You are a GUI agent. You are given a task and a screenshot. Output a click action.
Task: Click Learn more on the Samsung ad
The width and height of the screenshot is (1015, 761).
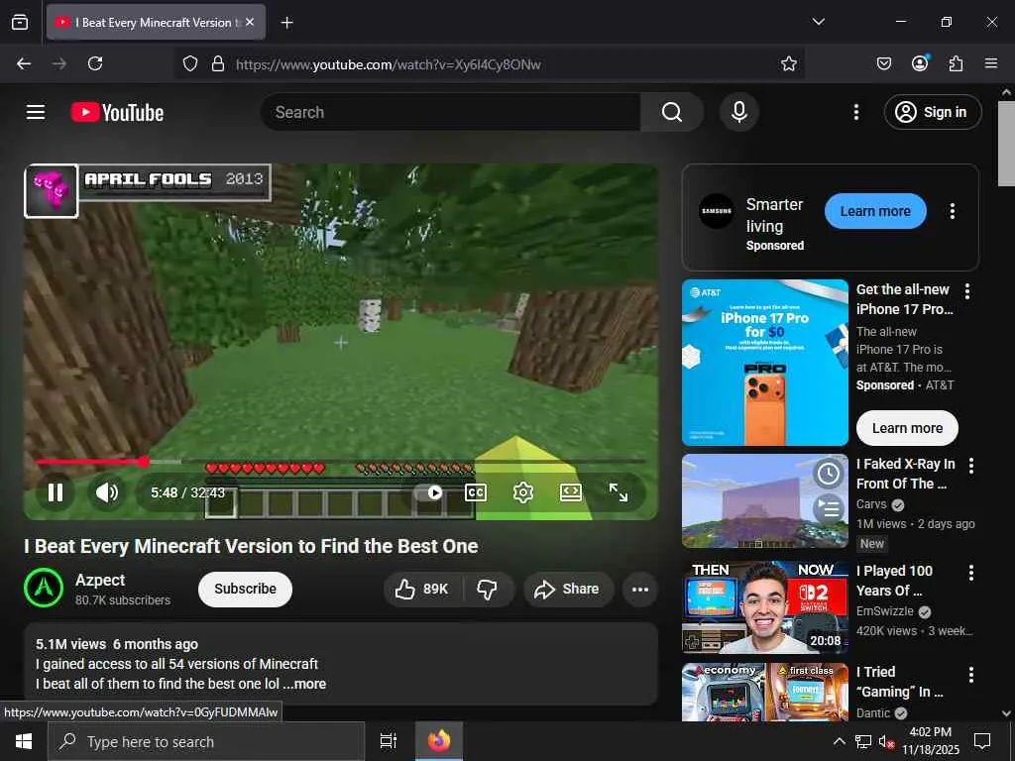pyautogui.click(x=875, y=211)
